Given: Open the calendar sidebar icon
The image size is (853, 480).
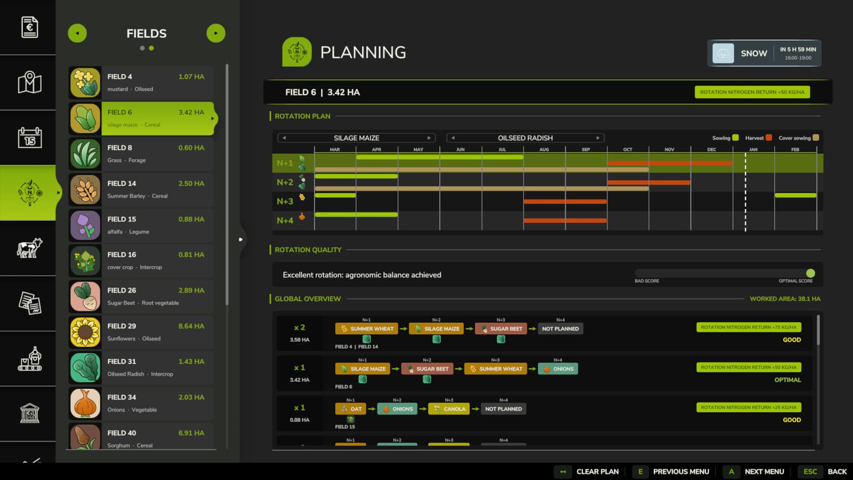Looking at the screenshot, I should coord(29,138).
